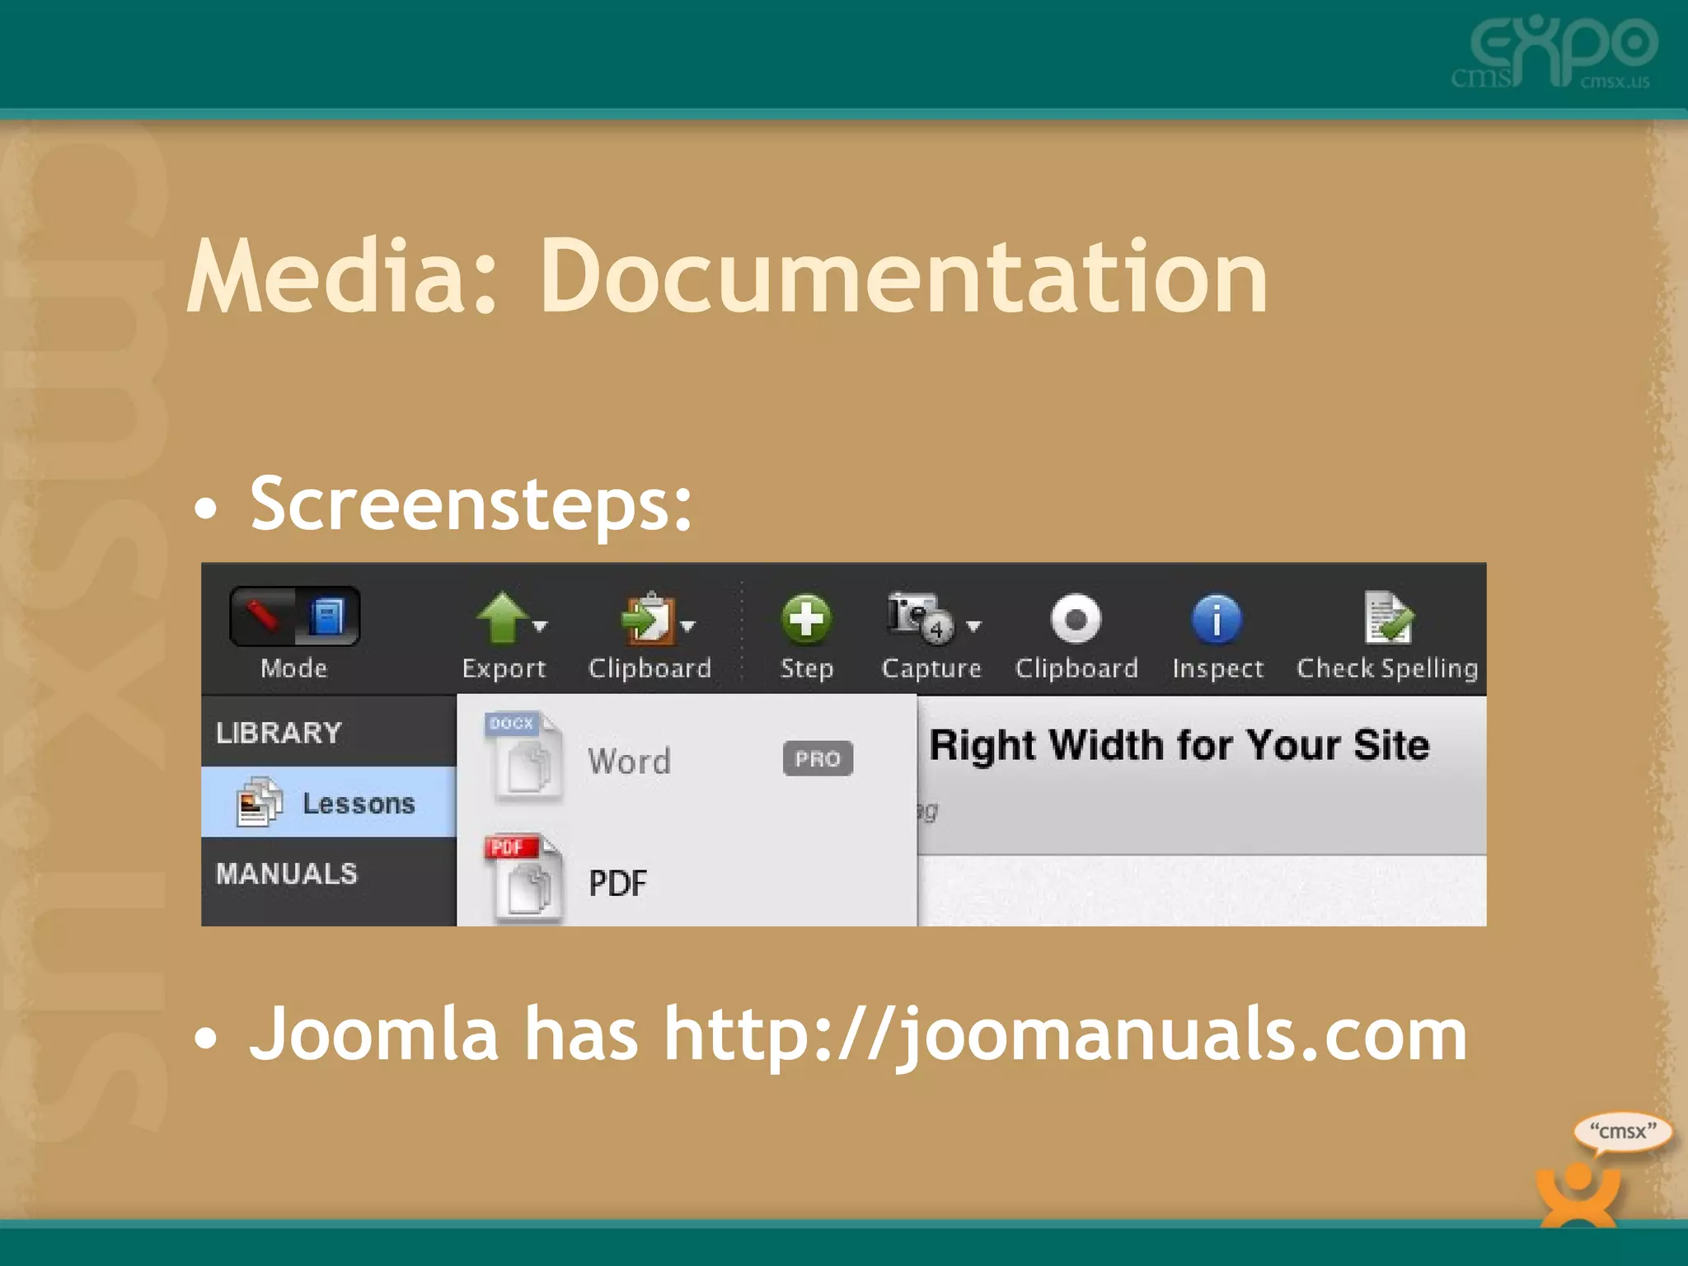Click the CMS Expo logo

(1554, 53)
